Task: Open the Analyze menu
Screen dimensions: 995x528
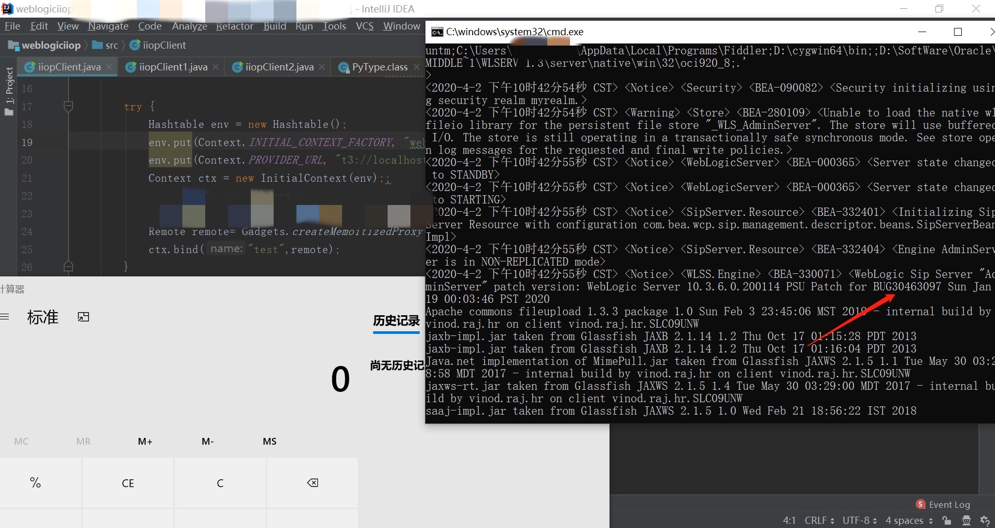Action: click(190, 26)
